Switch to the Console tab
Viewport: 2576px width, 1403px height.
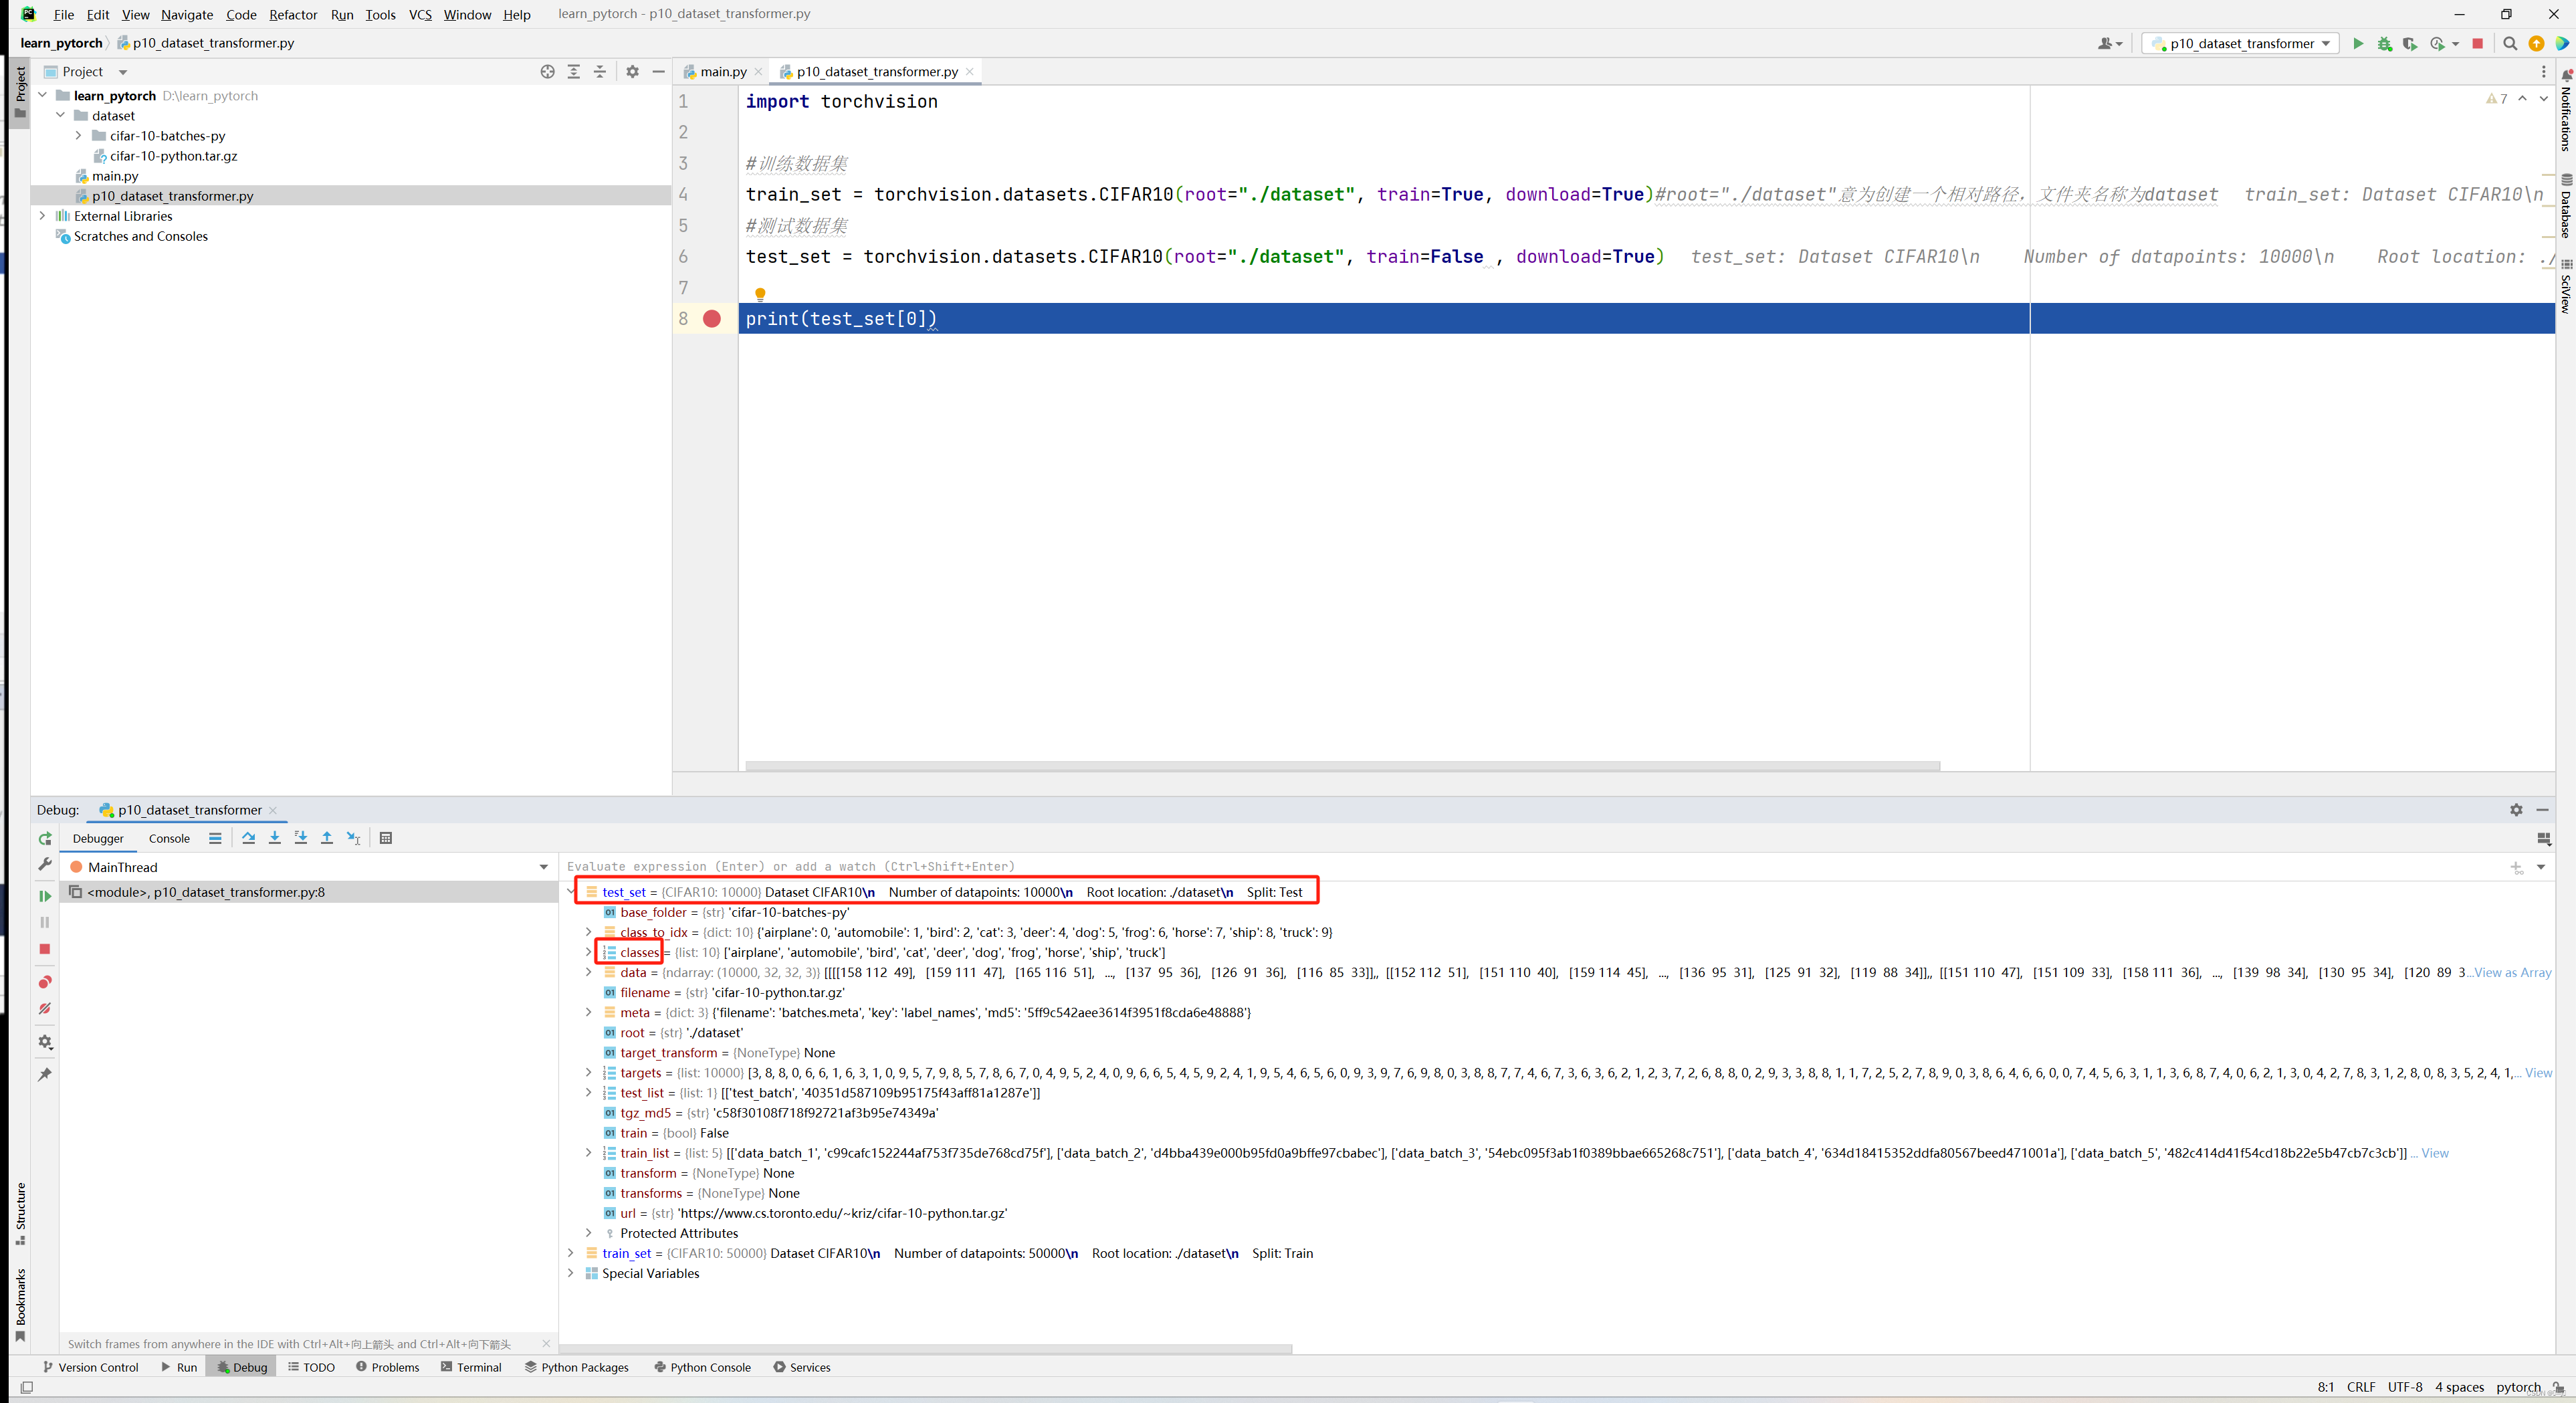pyautogui.click(x=169, y=838)
